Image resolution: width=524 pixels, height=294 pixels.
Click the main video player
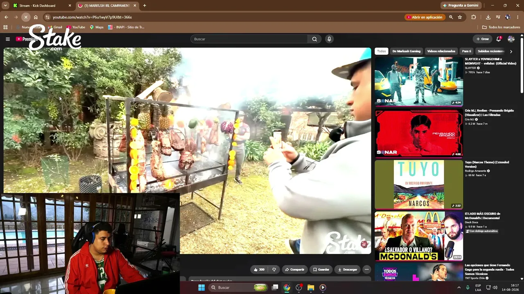click(187, 150)
